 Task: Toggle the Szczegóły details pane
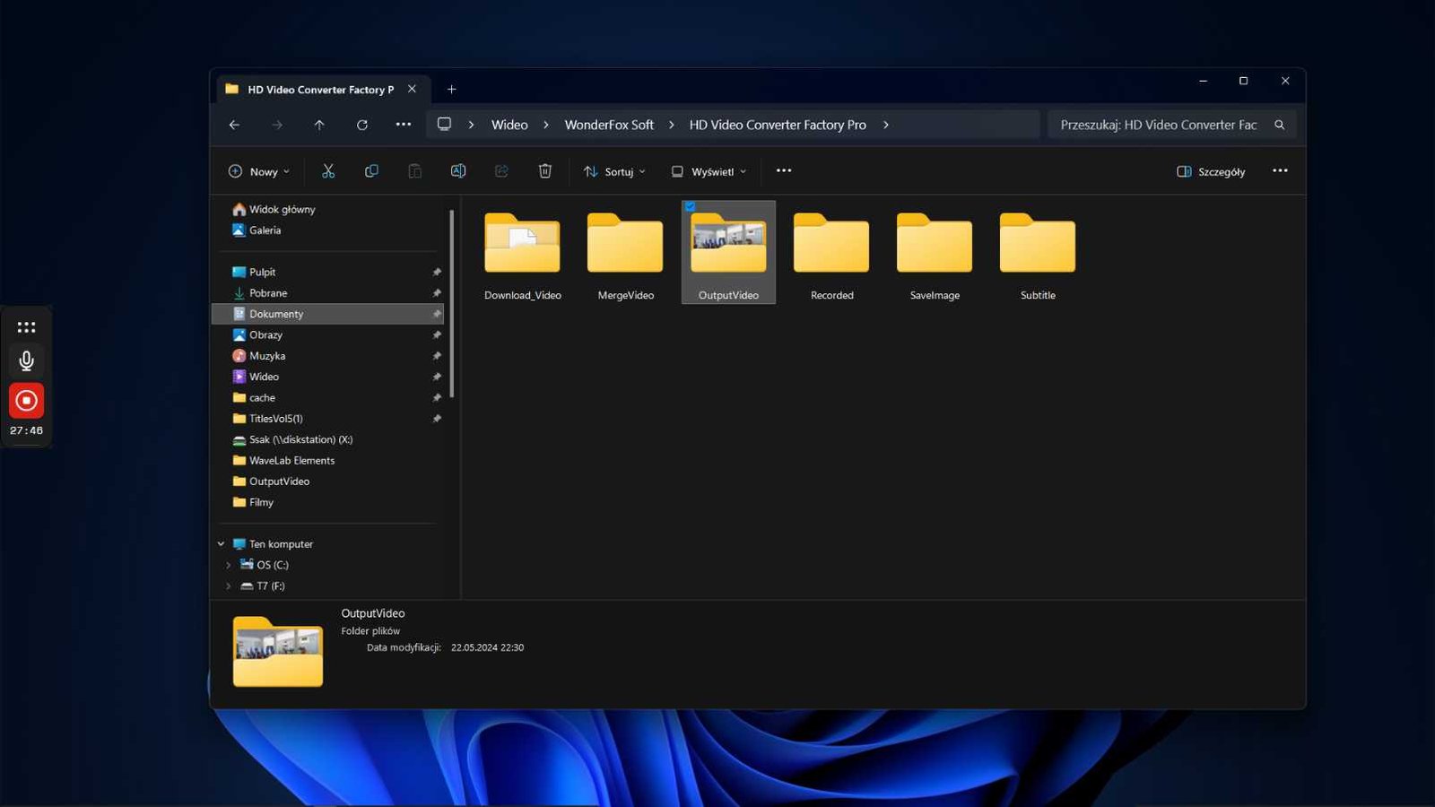(1211, 171)
